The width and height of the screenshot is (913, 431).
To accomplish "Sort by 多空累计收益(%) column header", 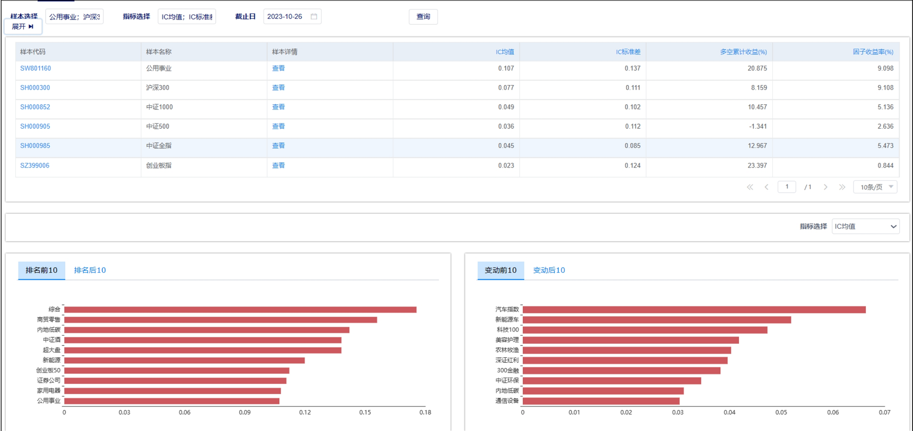I will (x=743, y=52).
